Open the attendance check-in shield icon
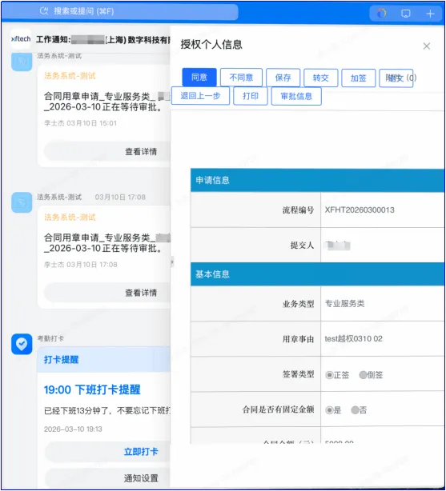The width and height of the screenshot is (446, 491). [x=22, y=344]
